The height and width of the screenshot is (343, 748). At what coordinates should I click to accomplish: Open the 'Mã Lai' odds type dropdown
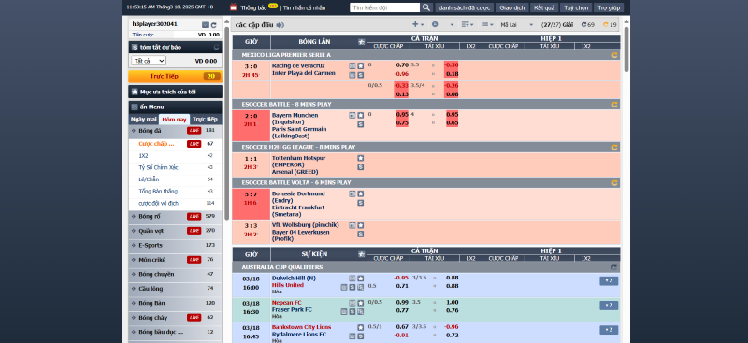pos(517,25)
